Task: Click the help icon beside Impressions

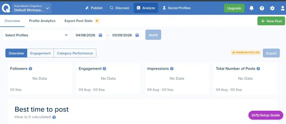Action: coord(172,69)
